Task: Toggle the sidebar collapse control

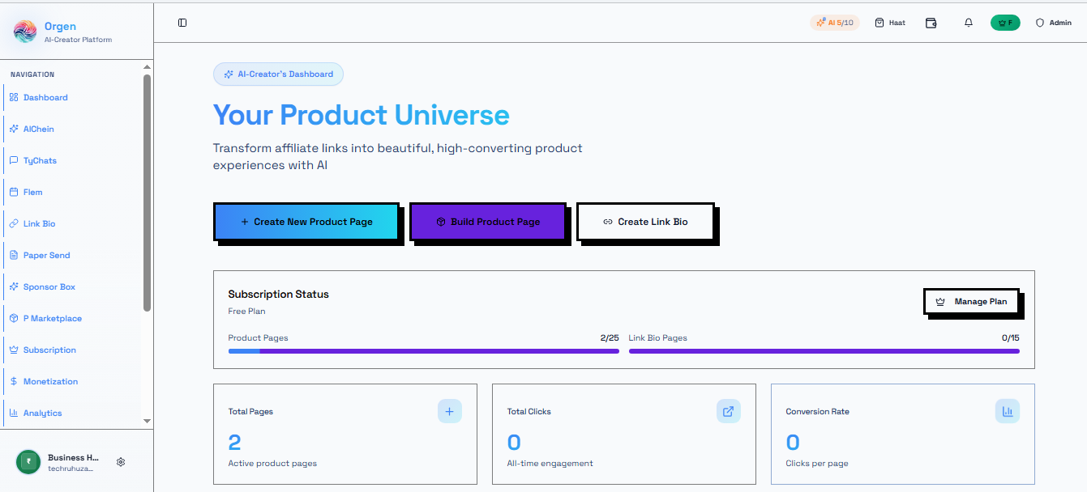Action: [182, 23]
